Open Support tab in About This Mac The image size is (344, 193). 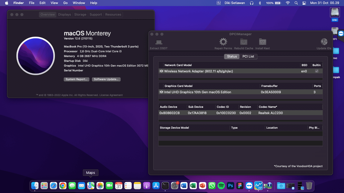coord(96,15)
